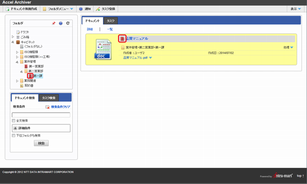The image size is (307, 184).
Task: Enable the 下位フォルダも検索 checkbox
Action: pos(14,136)
